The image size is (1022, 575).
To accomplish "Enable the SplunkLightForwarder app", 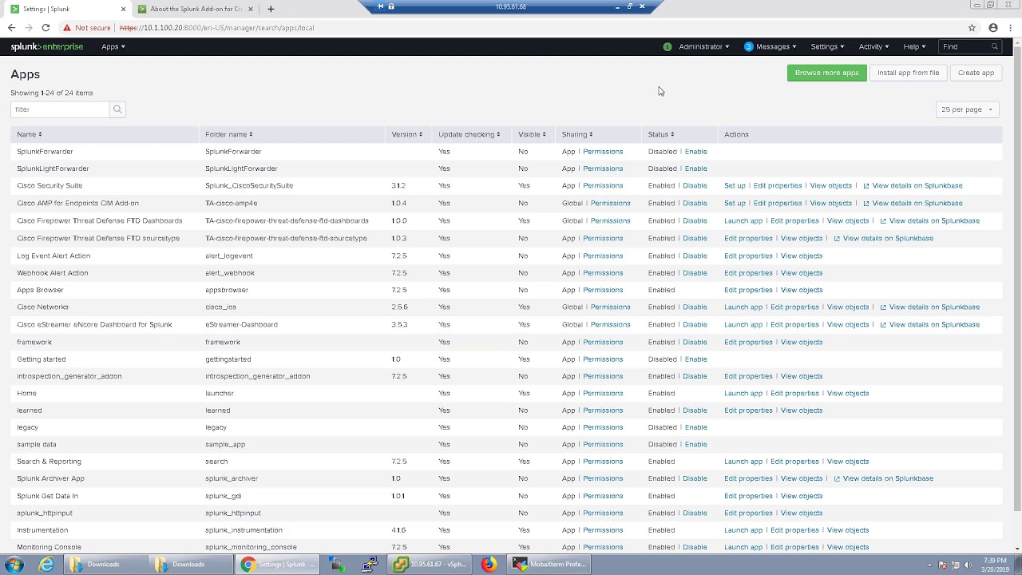I will tap(695, 169).
